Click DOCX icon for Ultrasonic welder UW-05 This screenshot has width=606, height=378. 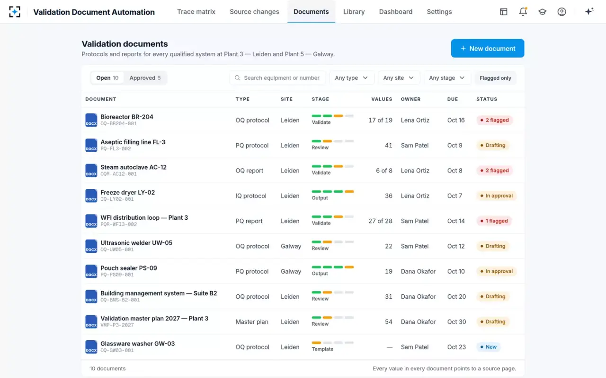click(91, 246)
